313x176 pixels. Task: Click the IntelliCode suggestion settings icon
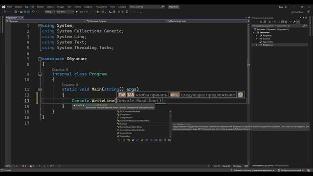coord(240,95)
